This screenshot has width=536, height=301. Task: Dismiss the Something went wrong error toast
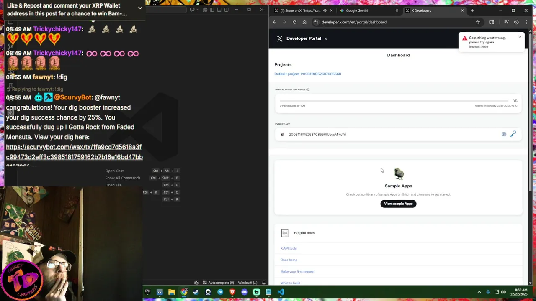pos(520,37)
